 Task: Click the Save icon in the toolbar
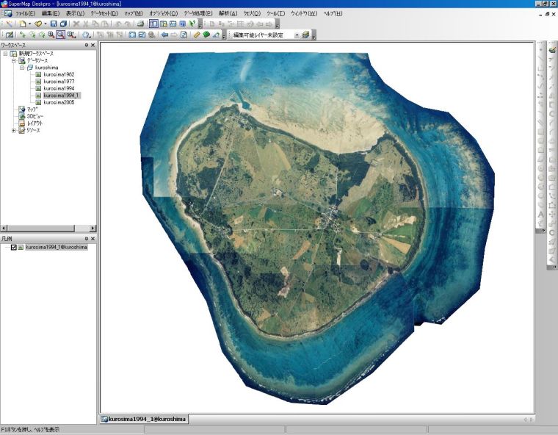(x=54, y=24)
